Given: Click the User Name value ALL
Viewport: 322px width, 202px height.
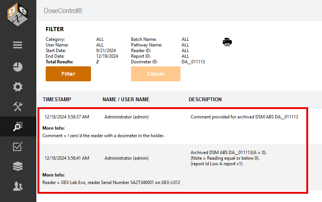Looking at the screenshot, I should coord(100,45).
